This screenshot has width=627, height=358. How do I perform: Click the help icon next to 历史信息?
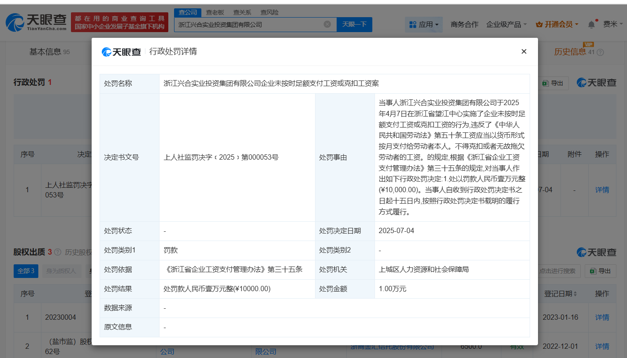click(600, 52)
